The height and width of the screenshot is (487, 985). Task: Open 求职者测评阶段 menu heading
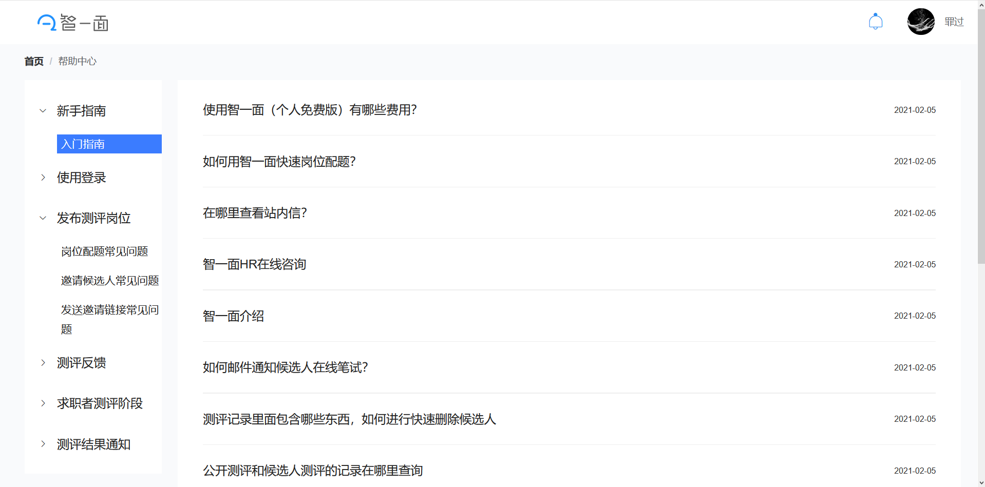point(100,403)
